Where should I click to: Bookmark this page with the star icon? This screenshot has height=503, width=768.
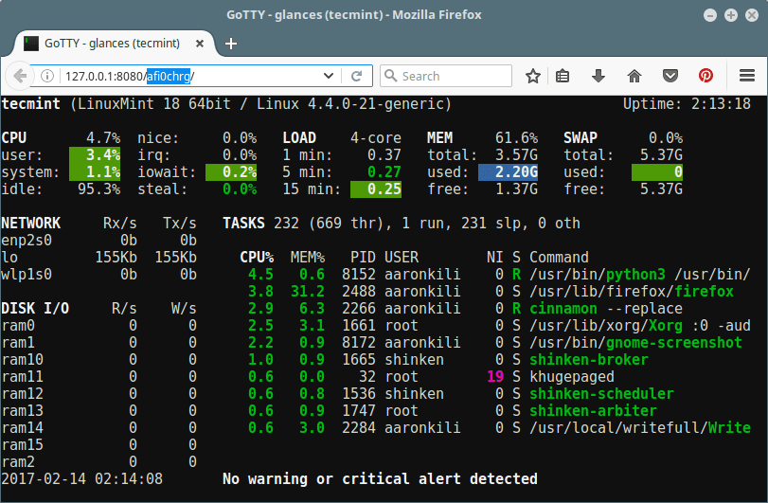click(x=533, y=76)
